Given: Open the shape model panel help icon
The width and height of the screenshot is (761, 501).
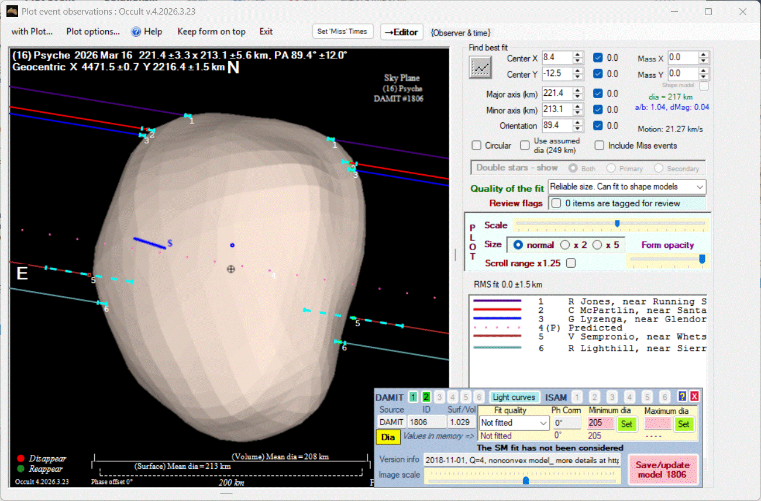Looking at the screenshot, I should point(682,397).
